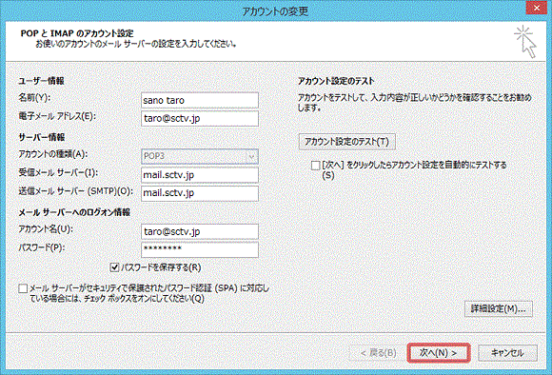The image size is (552, 375).
Task: Click the 電子メール アドレス input field
Action: [200, 119]
